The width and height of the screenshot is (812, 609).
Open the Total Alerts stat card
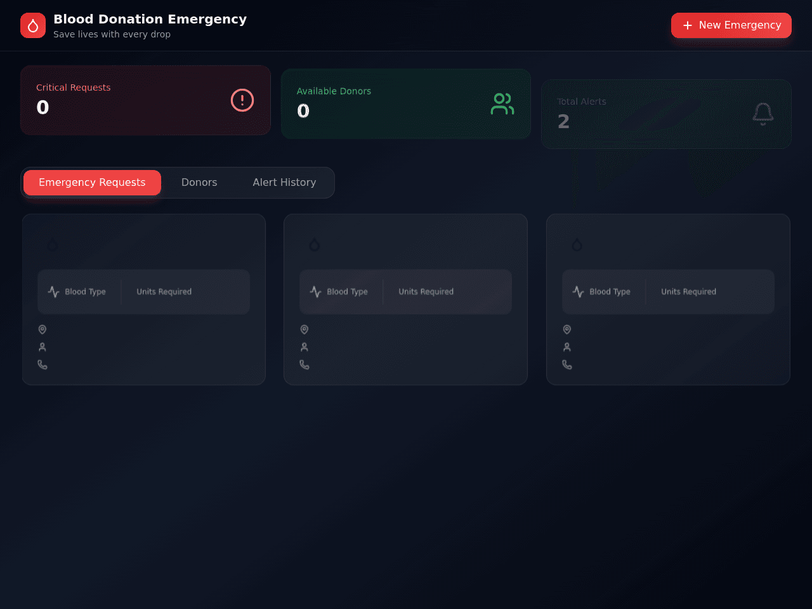coord(666,114)
